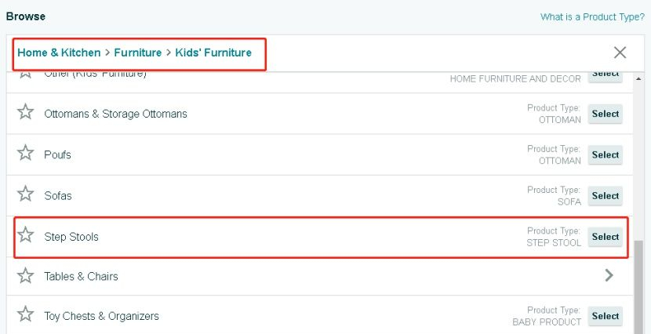651x334 pixels.
Task: Navigate to Furniture breadcrumb
Action: click(x=138, y=53)
